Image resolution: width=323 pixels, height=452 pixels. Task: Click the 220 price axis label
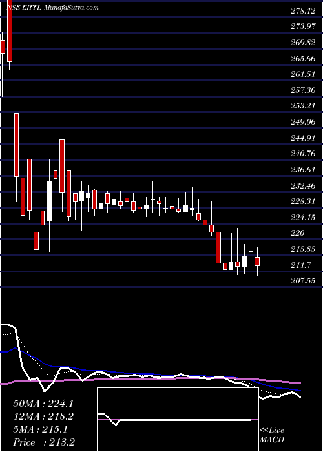coord(298,233)
